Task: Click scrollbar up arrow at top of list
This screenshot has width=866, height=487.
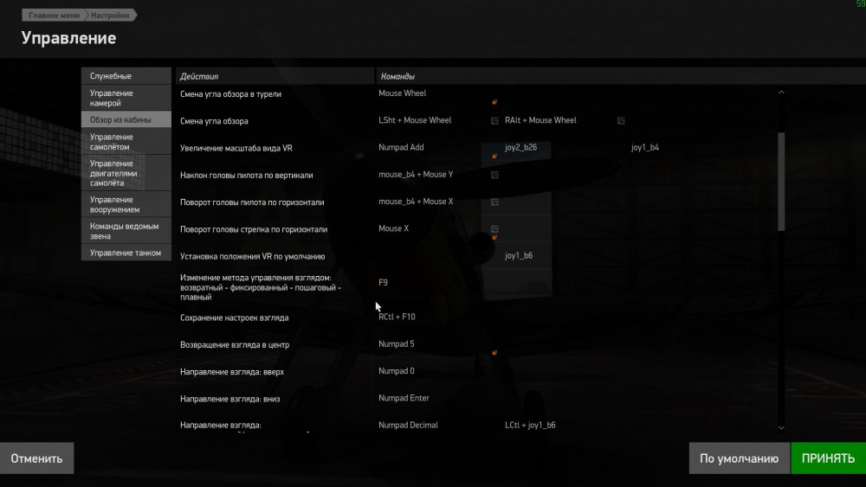Action: coord(781,92)
